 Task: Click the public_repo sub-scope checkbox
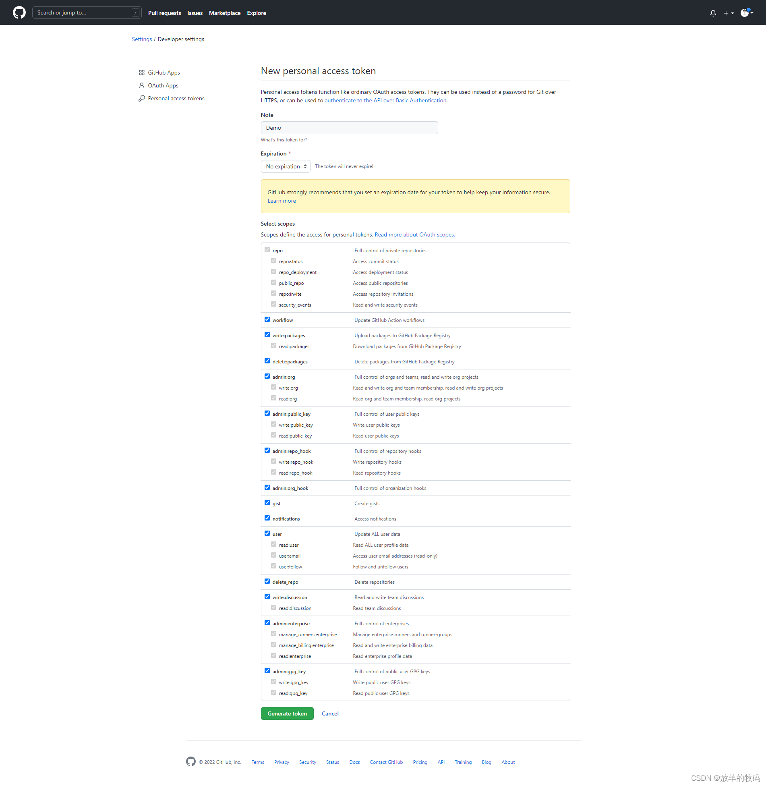point(274,282)
